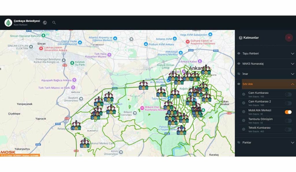The image size is (296, 172).
Task: Collapse the Sıfır Atık section chevron
Action: (293, 84)
